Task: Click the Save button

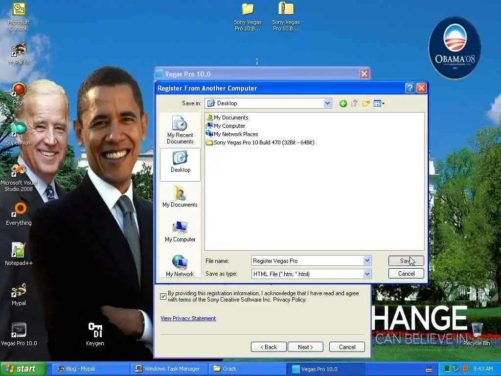Action: [406, 260]
